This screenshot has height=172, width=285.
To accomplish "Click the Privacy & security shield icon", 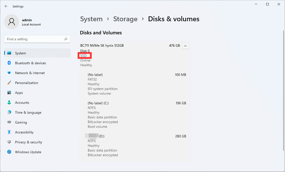I will coord(9,142).
